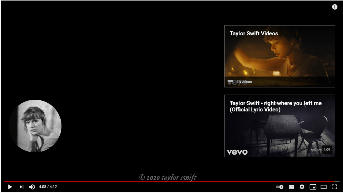Screen dimensions: 343x193
Task: Enter full screen mode
Action: click(x=334, y=187)
